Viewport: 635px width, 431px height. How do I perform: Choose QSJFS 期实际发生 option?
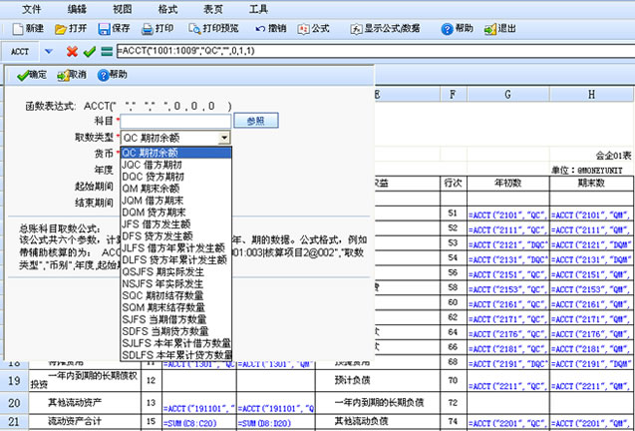[176, 271]
